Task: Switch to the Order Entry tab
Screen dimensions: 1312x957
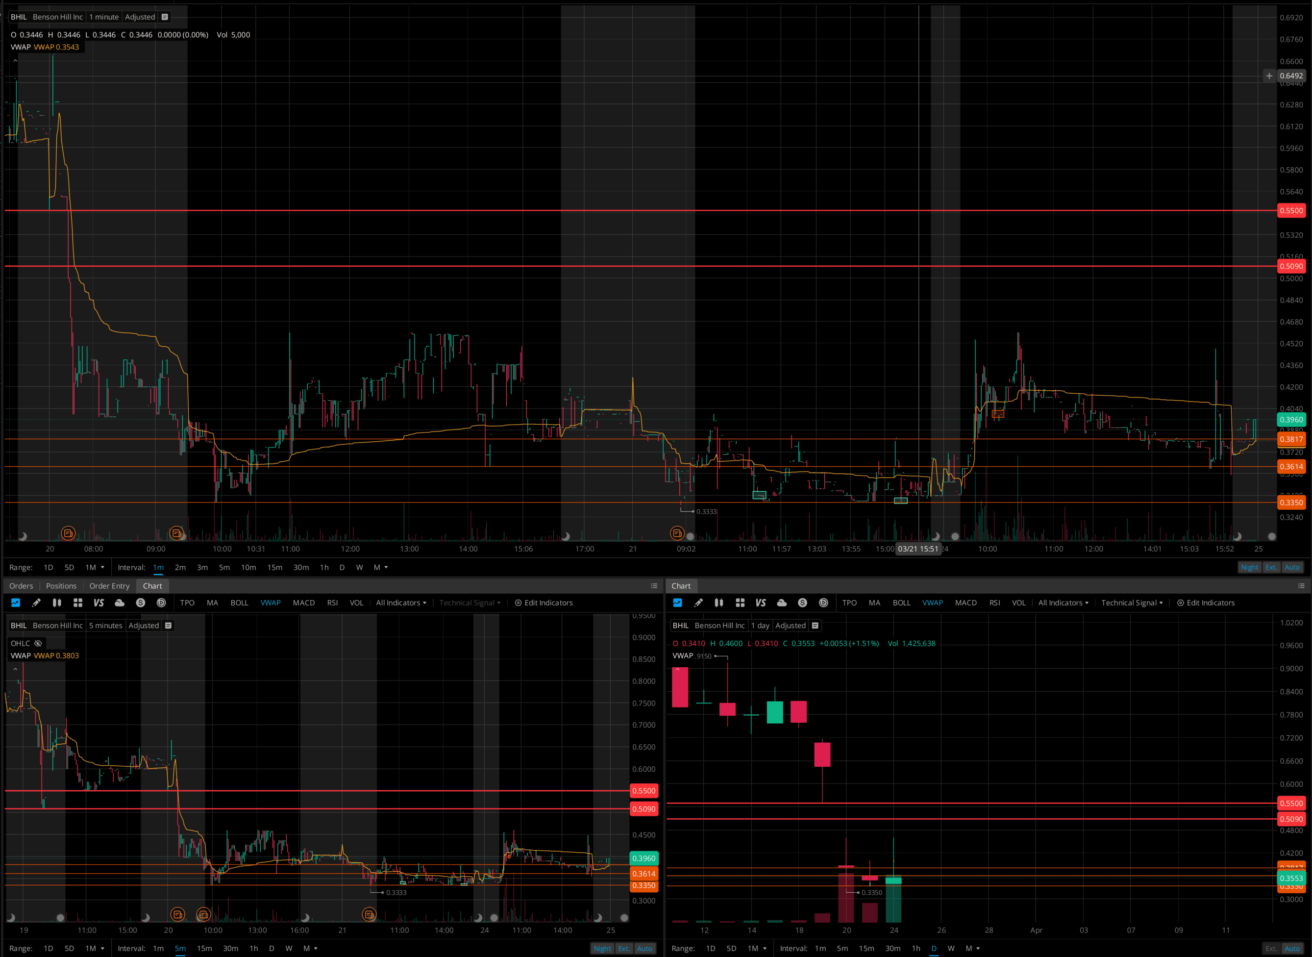Action: (x=109, y=586)
